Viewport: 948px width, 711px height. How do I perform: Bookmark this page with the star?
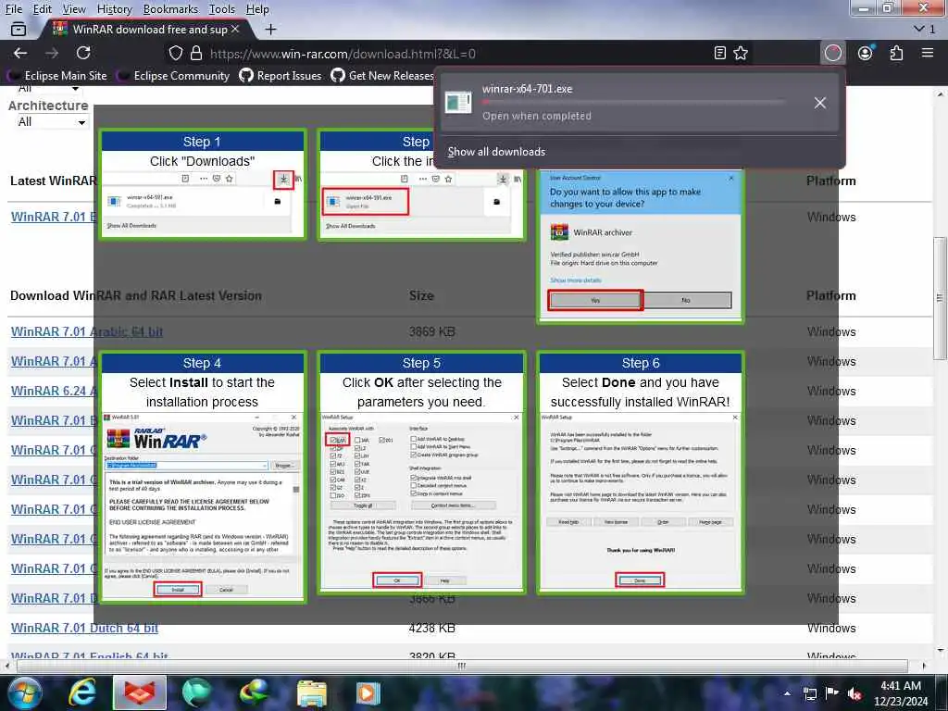tap(741, 53)
